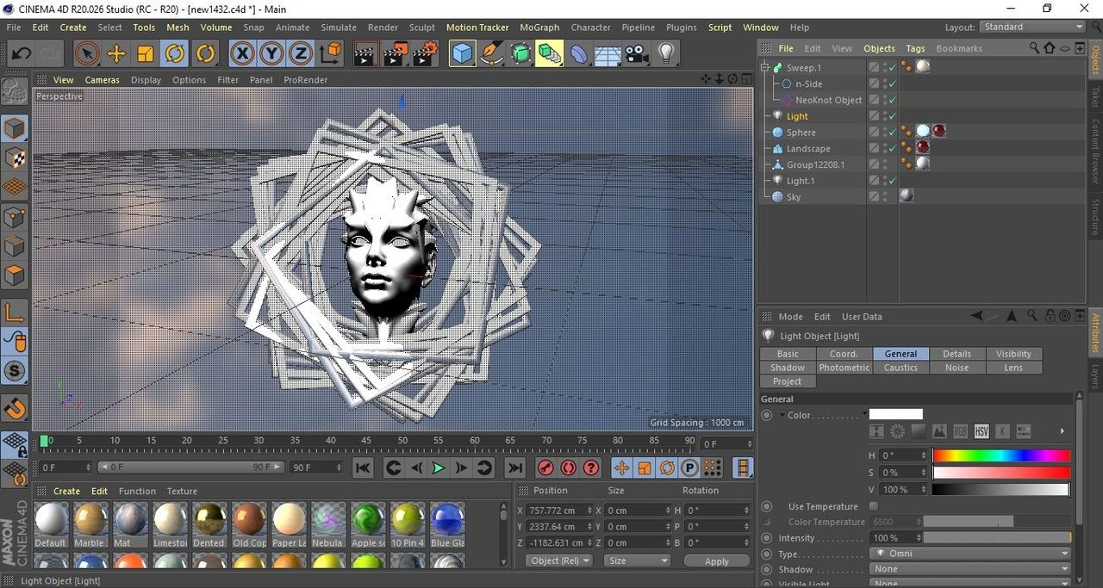Click the Apply button
1103x588 pixels.
(717, 560)
